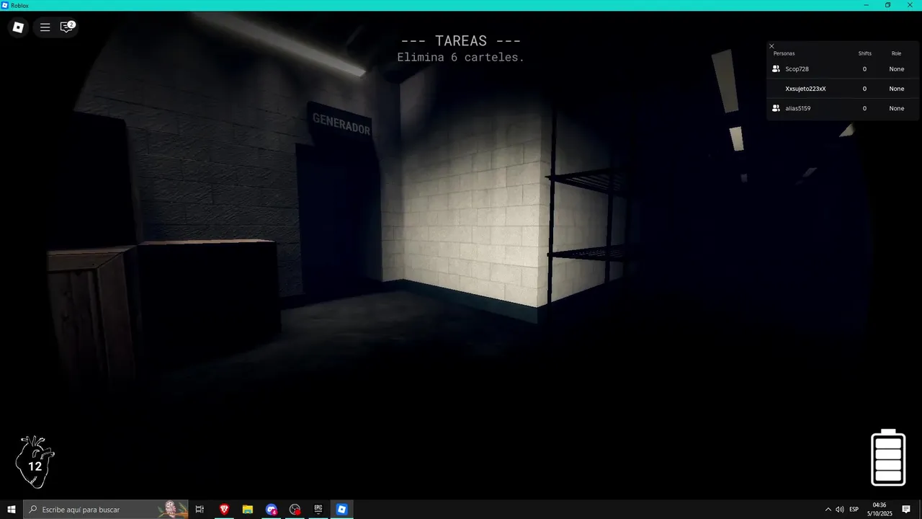Click the Shifts column header
Viewport: 922px width, 519px height.
point(864,53)
